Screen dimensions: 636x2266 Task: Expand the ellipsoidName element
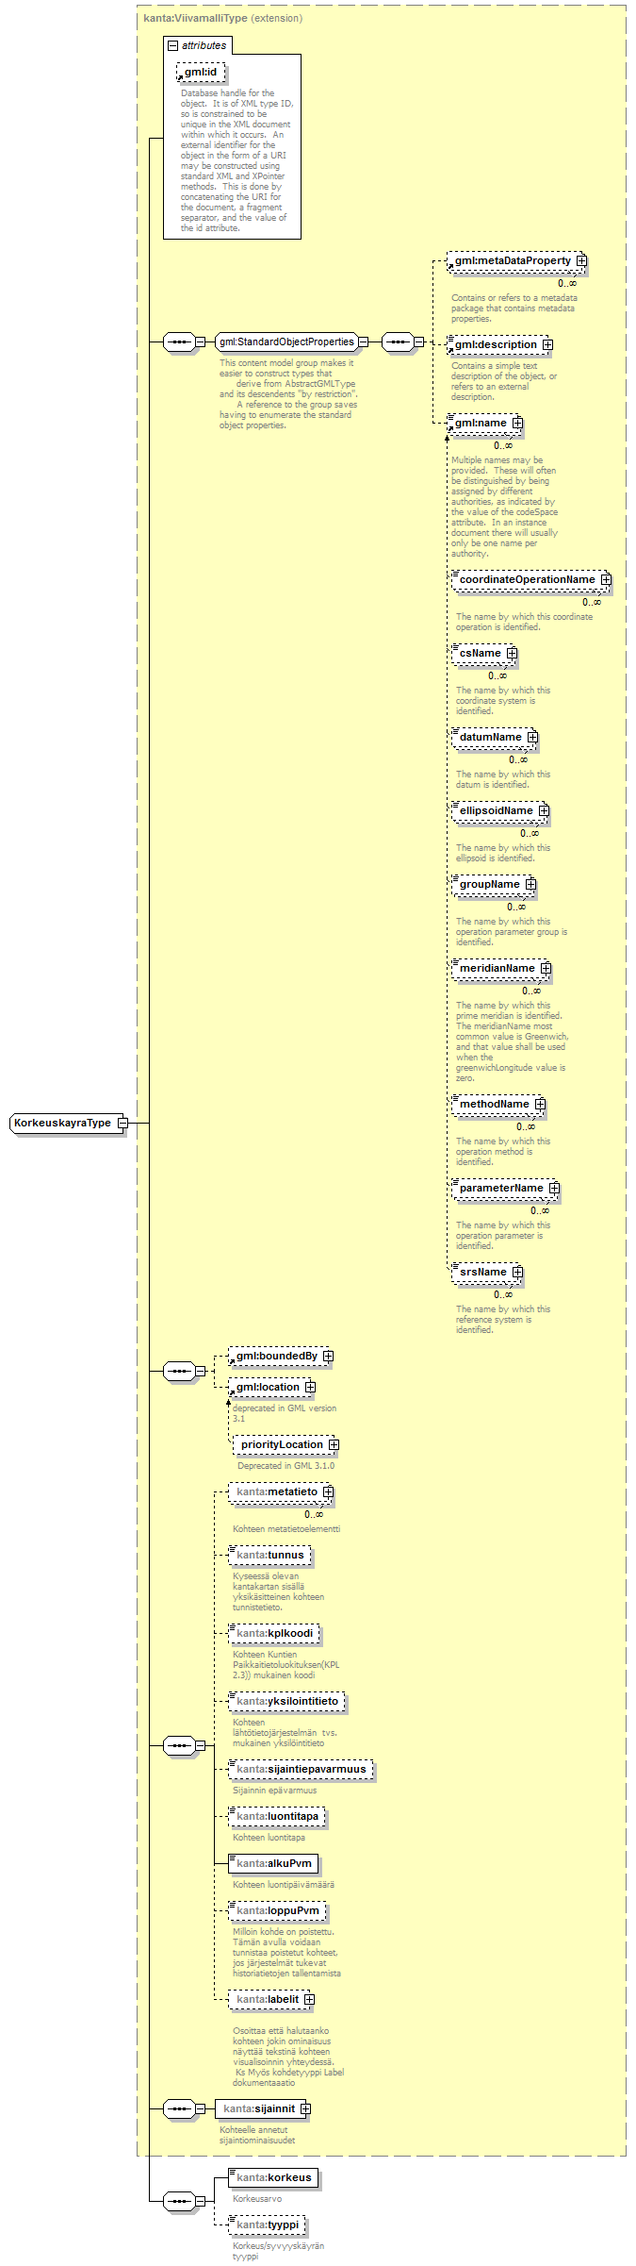[544, 810]
